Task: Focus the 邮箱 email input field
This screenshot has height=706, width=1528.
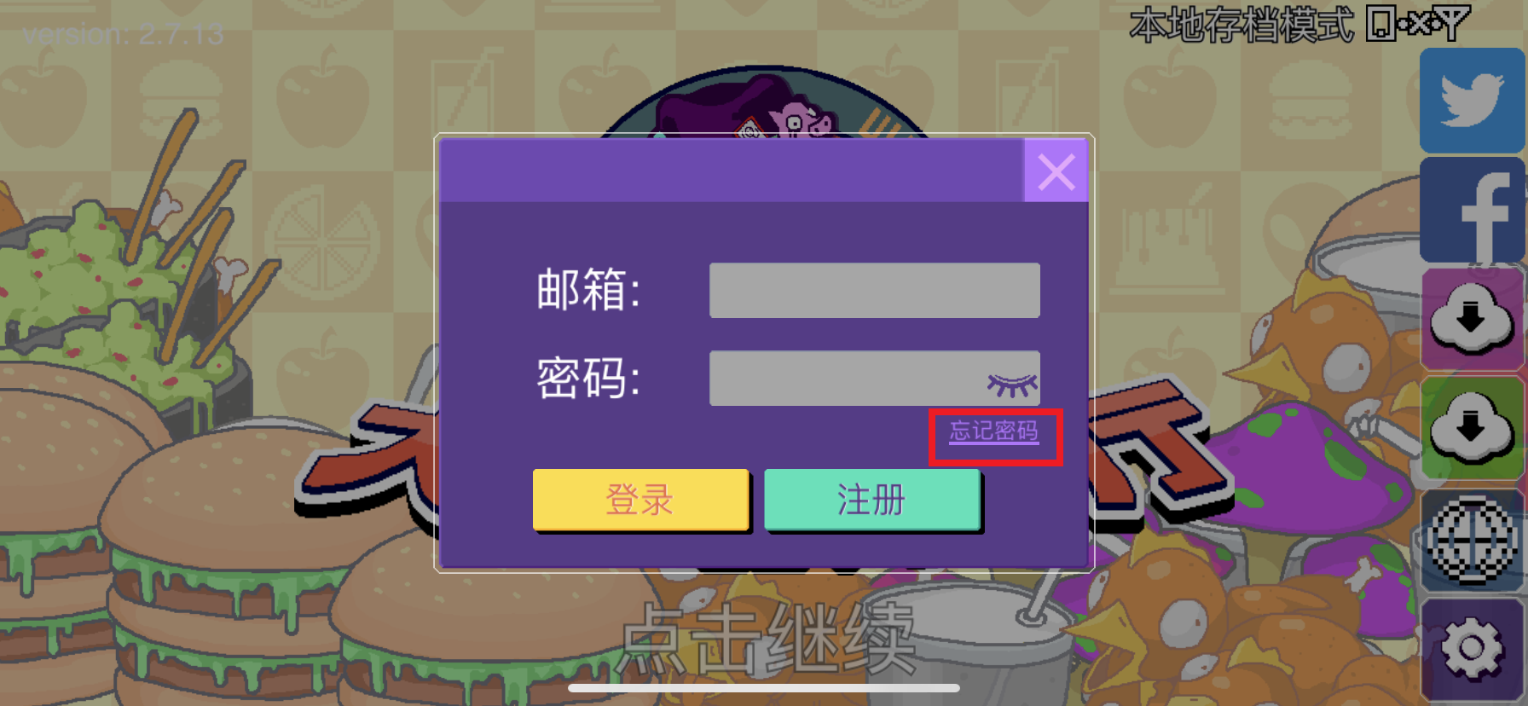Action: tap(874, 291)
